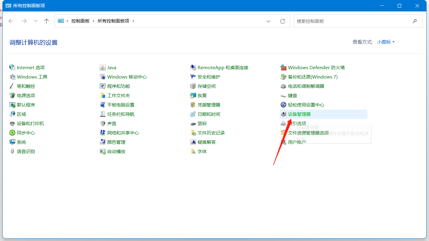Open the 电源选项 battery icon

pyautogui.click(x=12, y=95)
